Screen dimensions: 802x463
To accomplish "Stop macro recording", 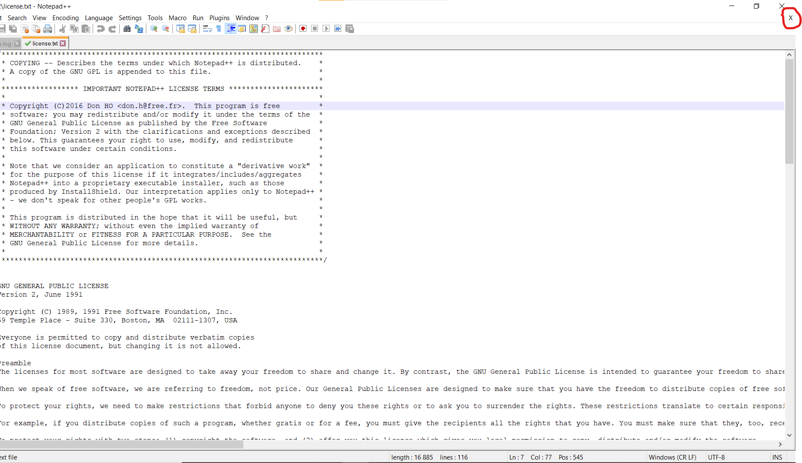I will 315,29.
